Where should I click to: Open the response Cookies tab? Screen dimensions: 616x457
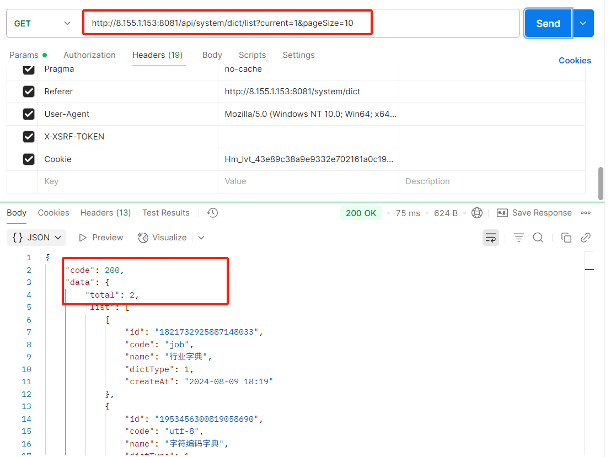pyautogui.click(x=53, y=213)
